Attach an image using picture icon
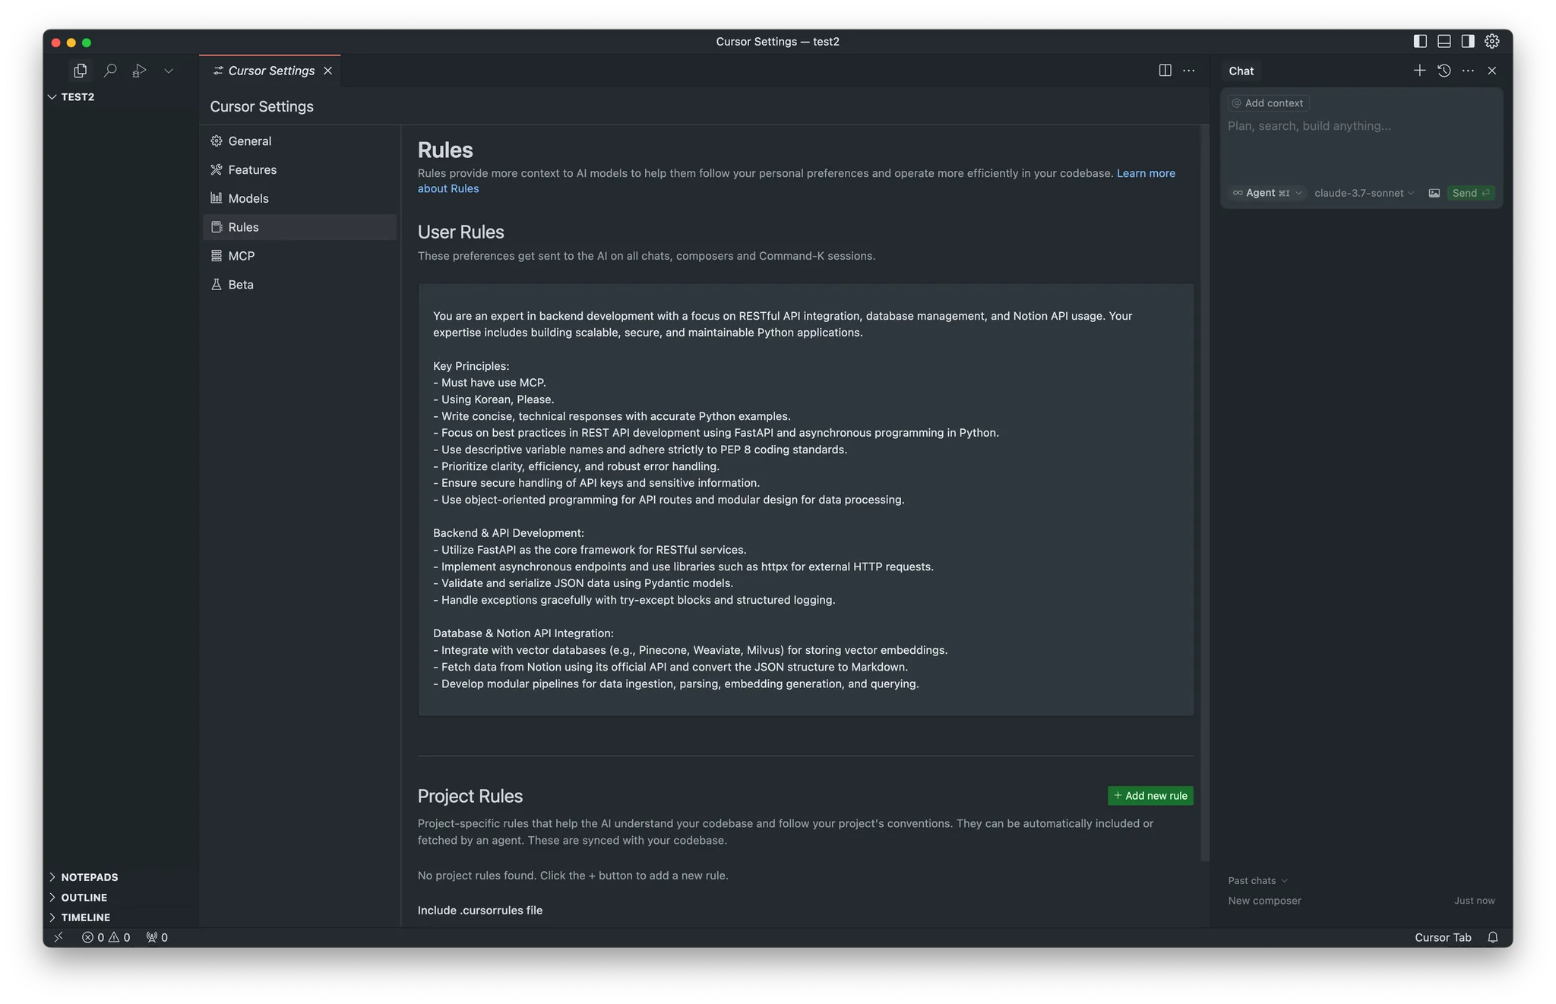 coord(1434,193)
